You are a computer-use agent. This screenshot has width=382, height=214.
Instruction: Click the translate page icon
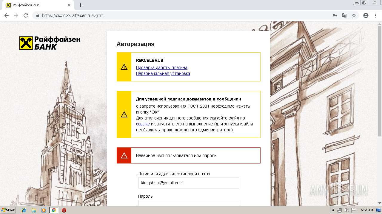click(x=344, y=15)
